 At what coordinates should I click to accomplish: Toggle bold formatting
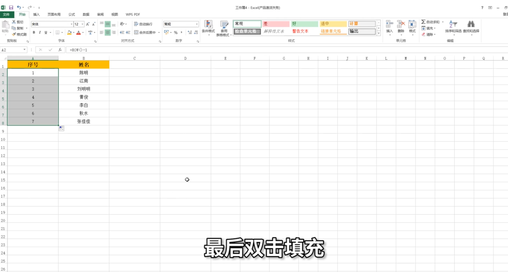click(x=33, y=33)
